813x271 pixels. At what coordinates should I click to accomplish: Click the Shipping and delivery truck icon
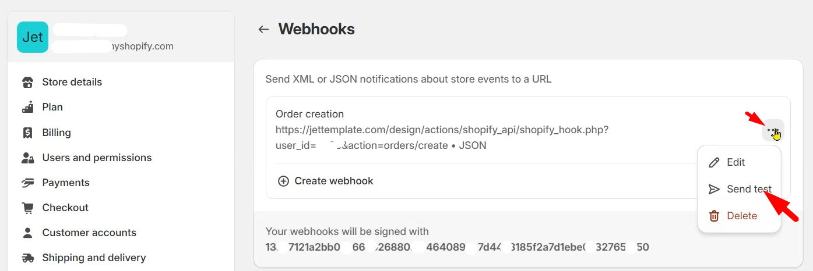tap(27, 258)
